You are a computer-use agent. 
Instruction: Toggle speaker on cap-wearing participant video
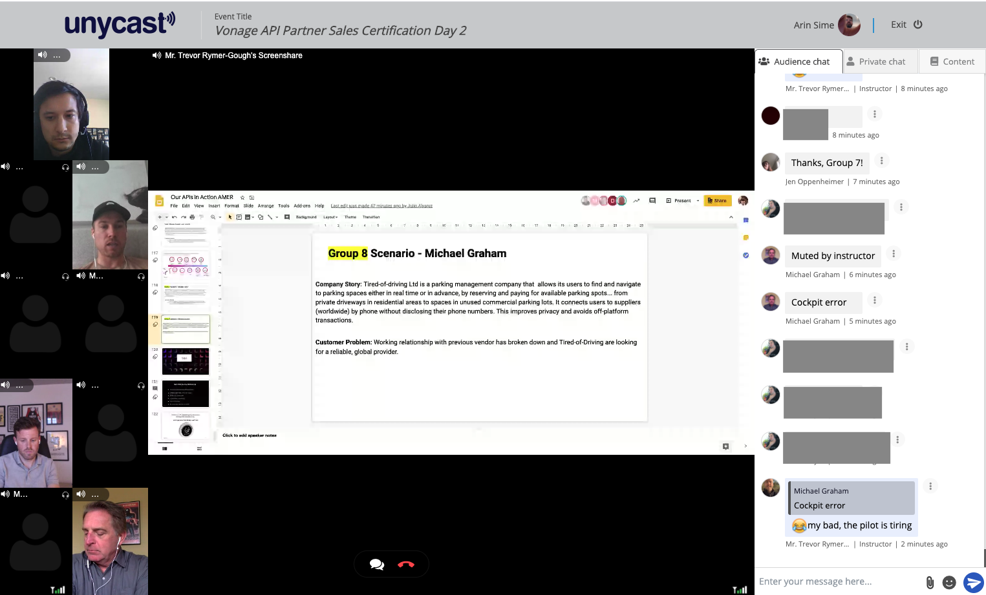point(81,167)
